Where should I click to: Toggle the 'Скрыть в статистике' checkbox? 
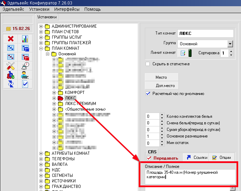[148, 64]
